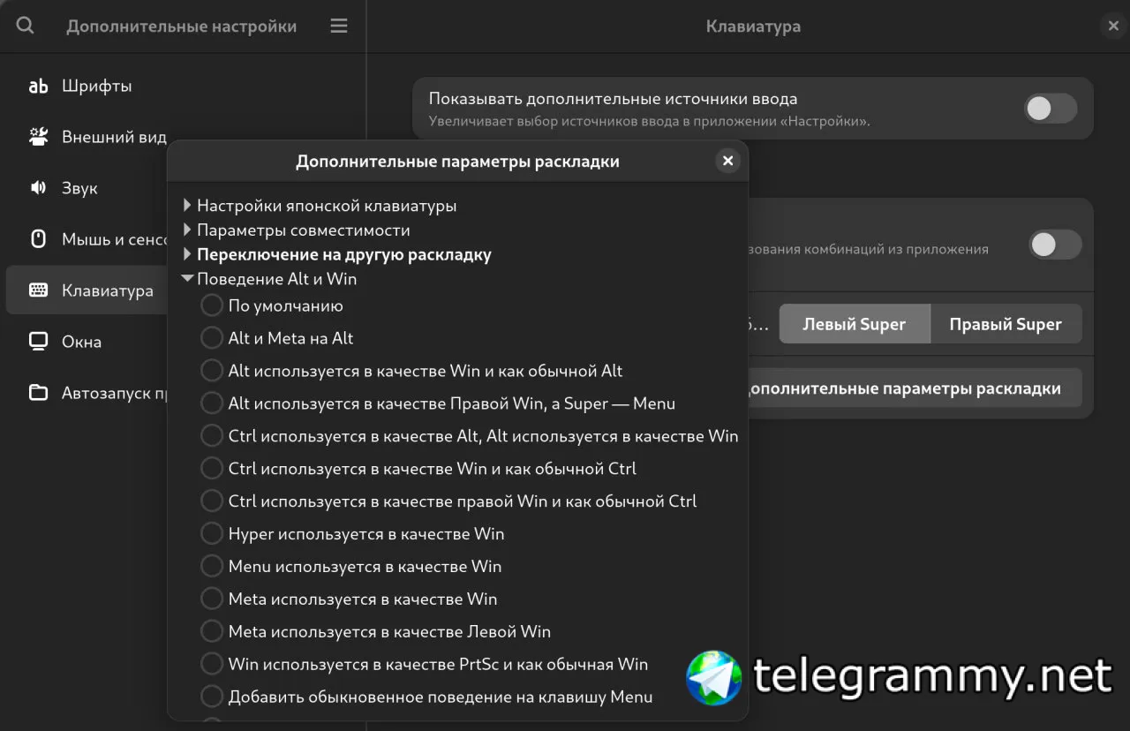Open the hamburger menu icon

(339, 26)
